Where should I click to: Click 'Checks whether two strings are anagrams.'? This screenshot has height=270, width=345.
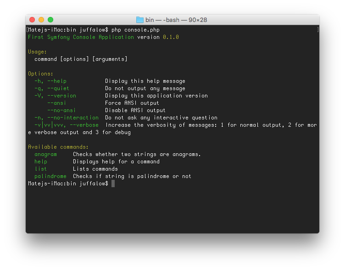coord(137,154)
